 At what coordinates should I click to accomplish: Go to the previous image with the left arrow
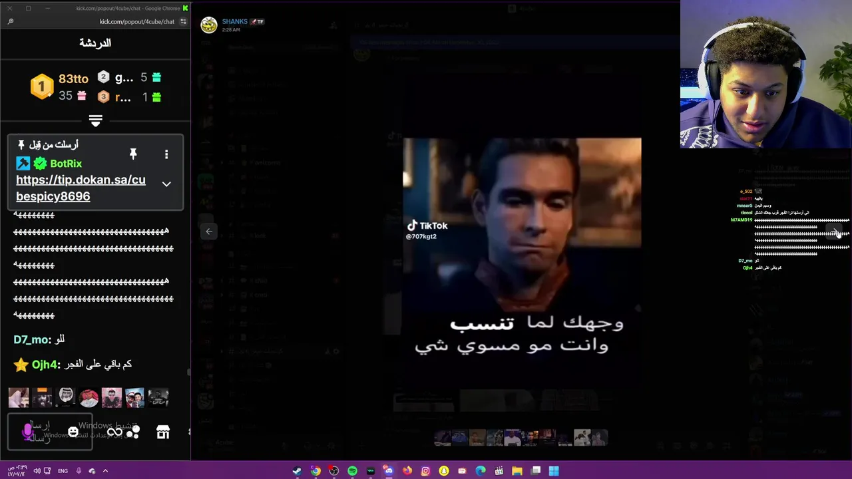[209, 232]
